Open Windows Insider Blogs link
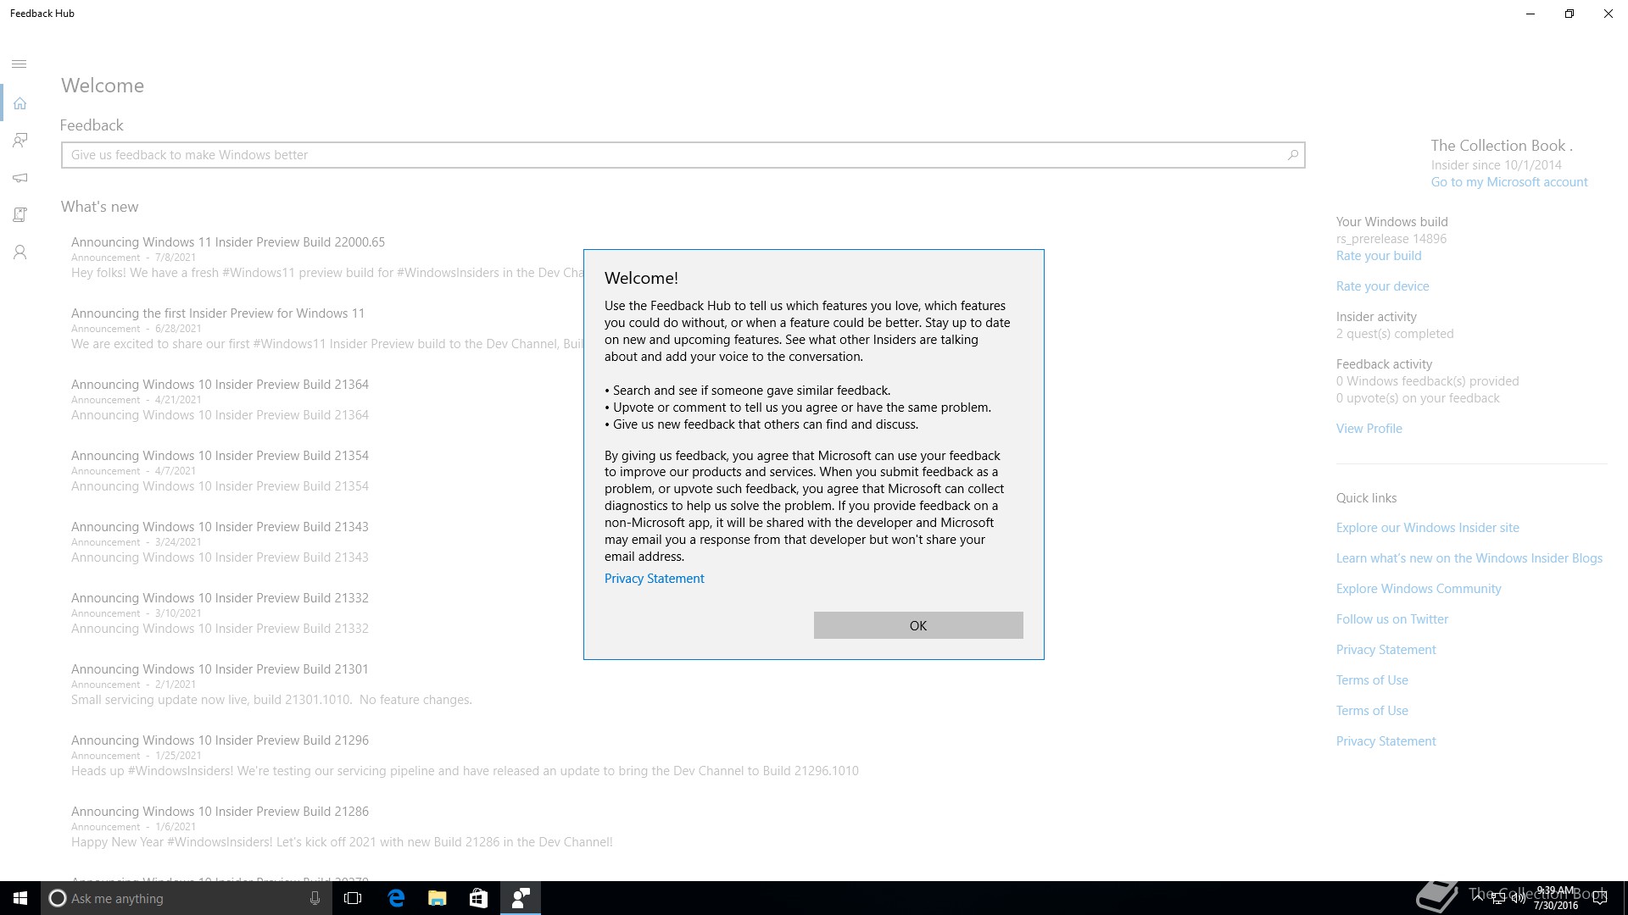Screen dimensions: 1628x915 point(1469,558)
